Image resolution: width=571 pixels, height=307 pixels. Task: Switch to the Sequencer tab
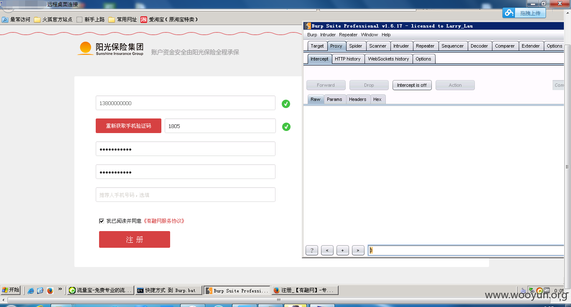[x=453, y=46]
